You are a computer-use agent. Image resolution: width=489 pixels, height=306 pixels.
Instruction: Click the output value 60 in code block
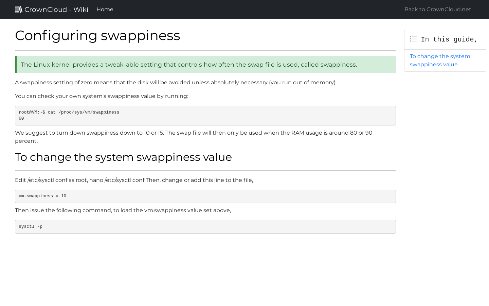[21, 119]
